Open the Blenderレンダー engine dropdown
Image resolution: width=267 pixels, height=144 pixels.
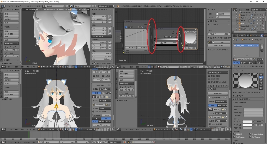106,6
